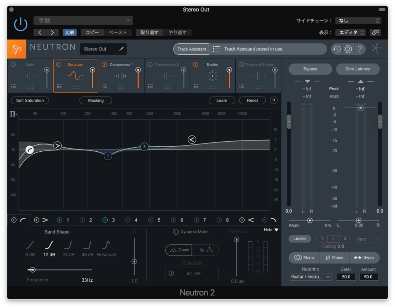Open the spectrum display options icon
This screenshot has width=395, height=308.
[13, 114]
